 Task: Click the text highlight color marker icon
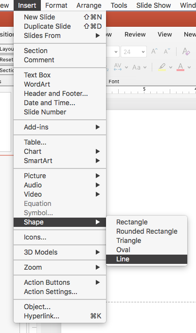(x=162, y=67)
